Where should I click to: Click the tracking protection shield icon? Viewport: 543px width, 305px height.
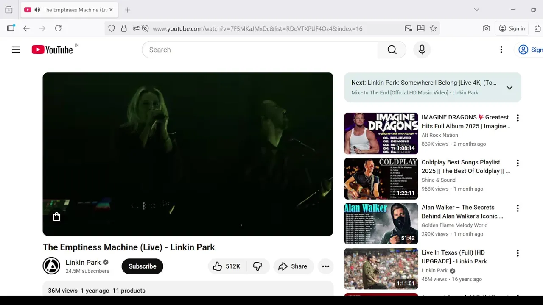[112, 28]
